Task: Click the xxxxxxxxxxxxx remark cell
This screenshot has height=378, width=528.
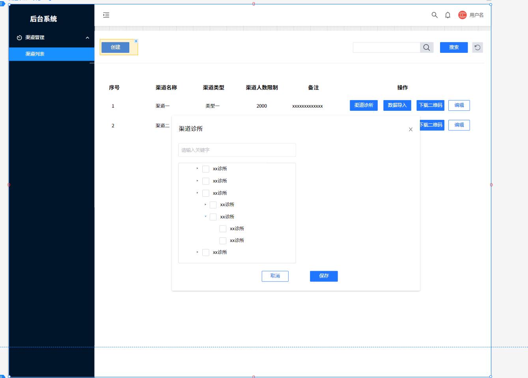Action: click(308, 106)
